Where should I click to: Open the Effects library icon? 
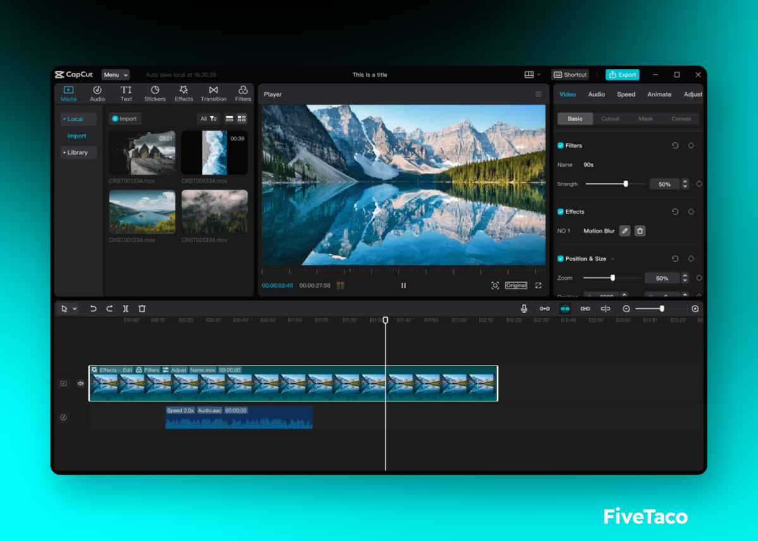point(184,90)
